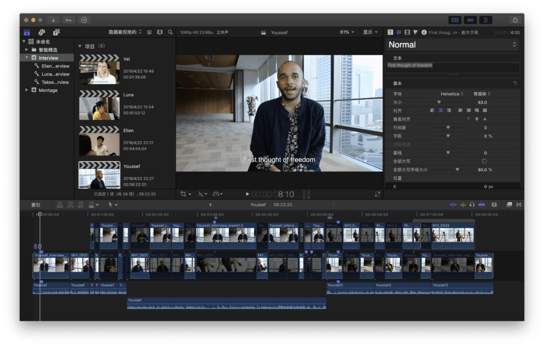Click connect clip to primary storyline icon
This screenshot has height=347, width=544.
[x=59, y=205]
